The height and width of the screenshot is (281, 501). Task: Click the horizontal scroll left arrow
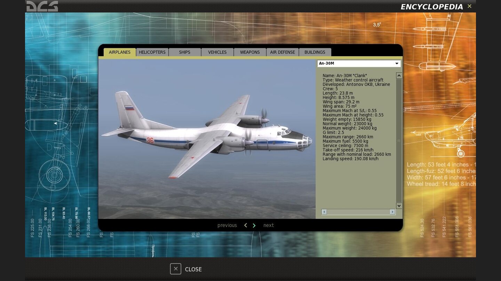click(x=324, y=212)
